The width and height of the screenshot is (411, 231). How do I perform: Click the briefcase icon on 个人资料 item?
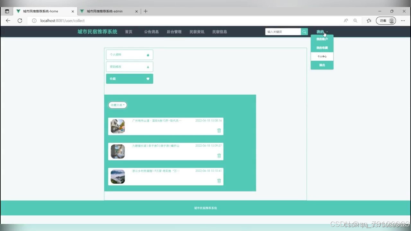pyautogui.click(x=148, y=55)
